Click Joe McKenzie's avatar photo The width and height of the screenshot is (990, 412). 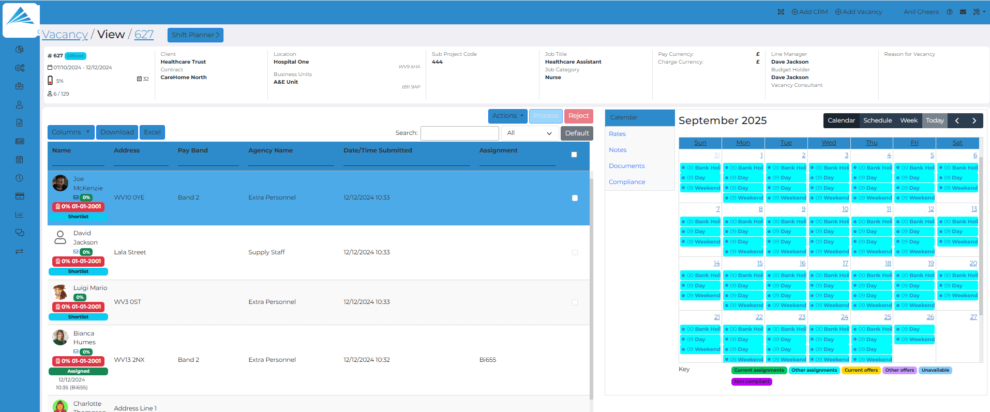61,182
